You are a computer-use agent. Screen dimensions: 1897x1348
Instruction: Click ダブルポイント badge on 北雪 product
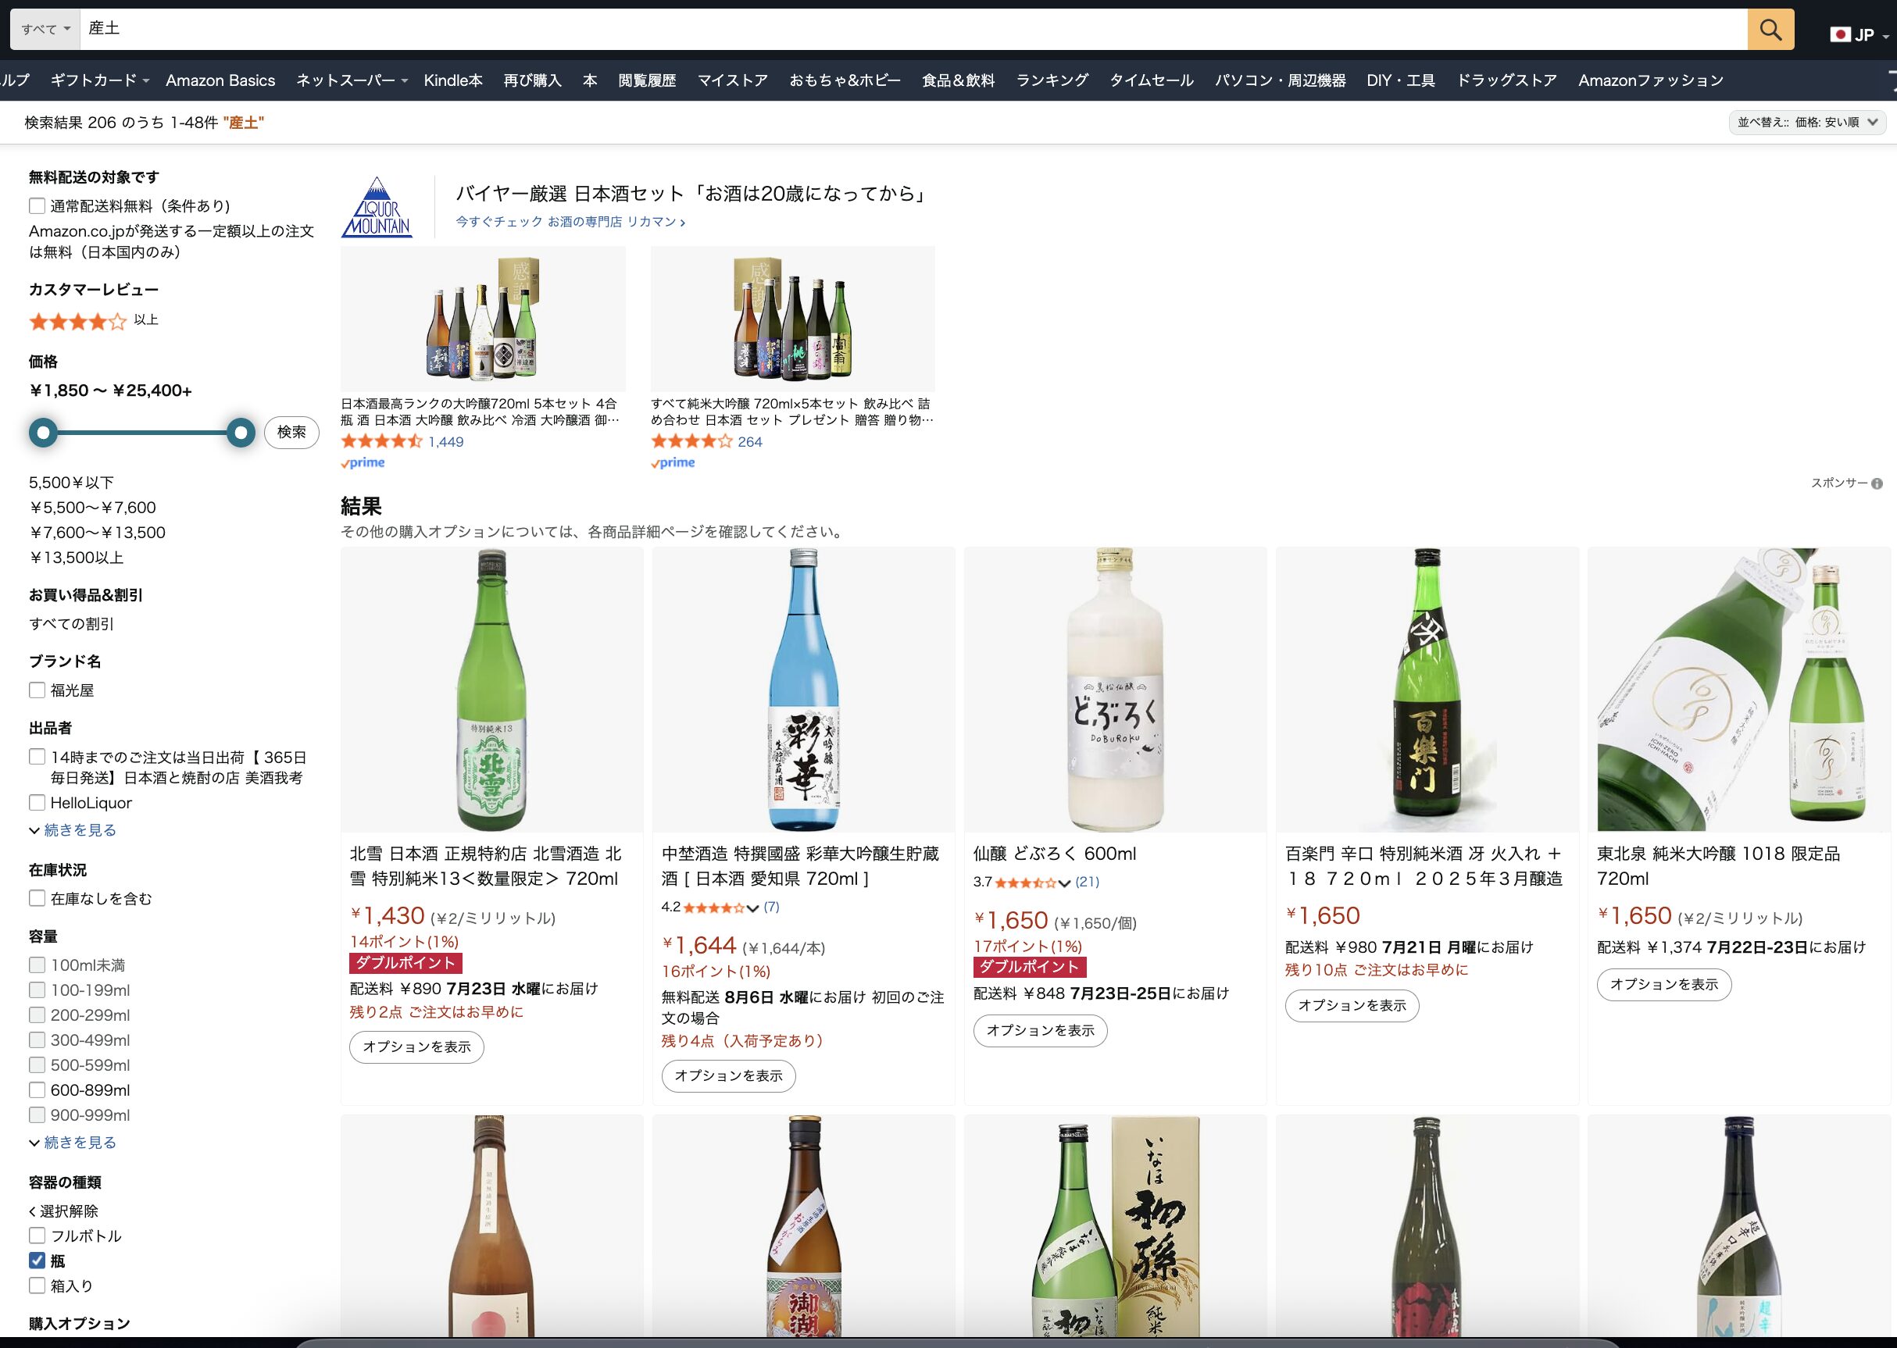[406, 963]
